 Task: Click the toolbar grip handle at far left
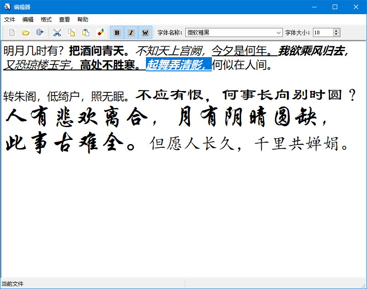[3, 32]
